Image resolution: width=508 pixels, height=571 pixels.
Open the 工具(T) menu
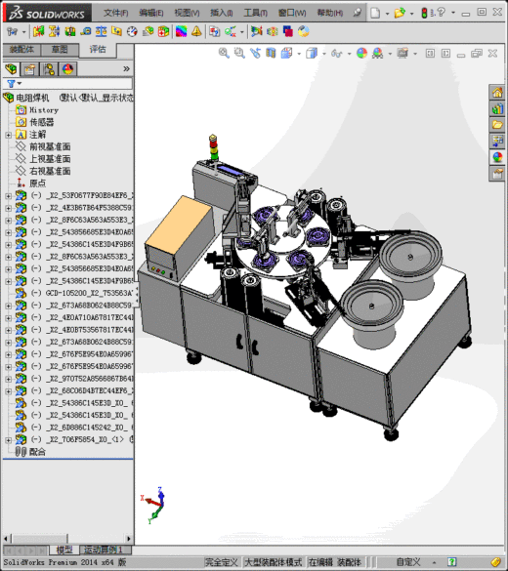click(x=255, y=13)
